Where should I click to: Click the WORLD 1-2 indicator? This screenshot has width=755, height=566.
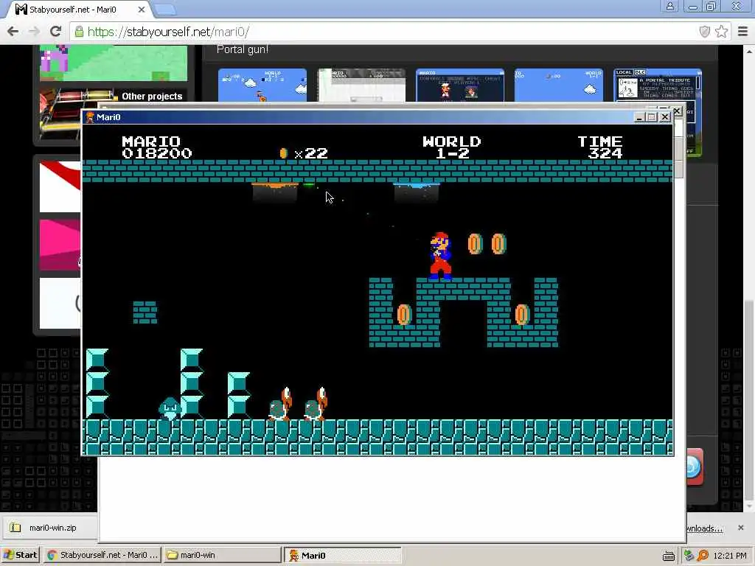[x=452, y=147]
